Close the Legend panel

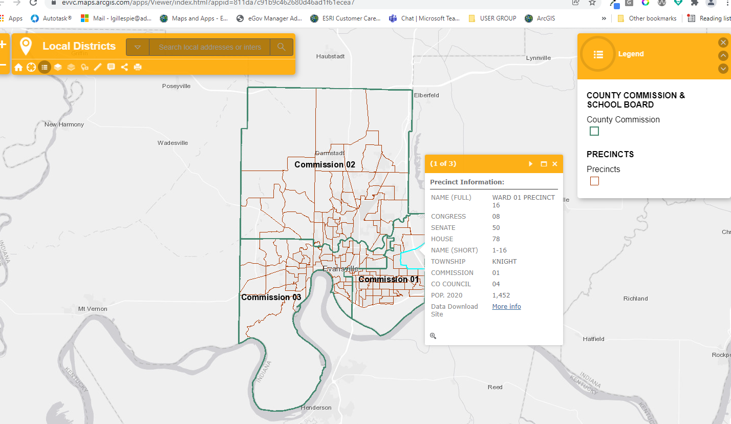[723, 43]
